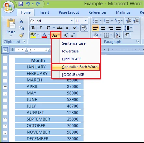The width and height of the screenshot is (144, 143).
Task: Center align text
Action: point(103,28)
